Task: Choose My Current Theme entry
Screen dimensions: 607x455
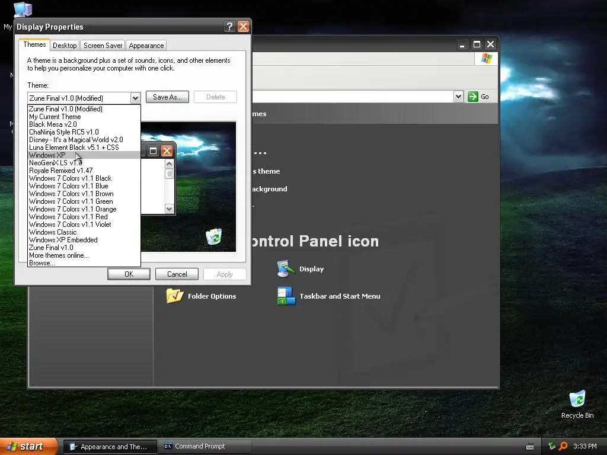Action: click(x=84, y=117)
